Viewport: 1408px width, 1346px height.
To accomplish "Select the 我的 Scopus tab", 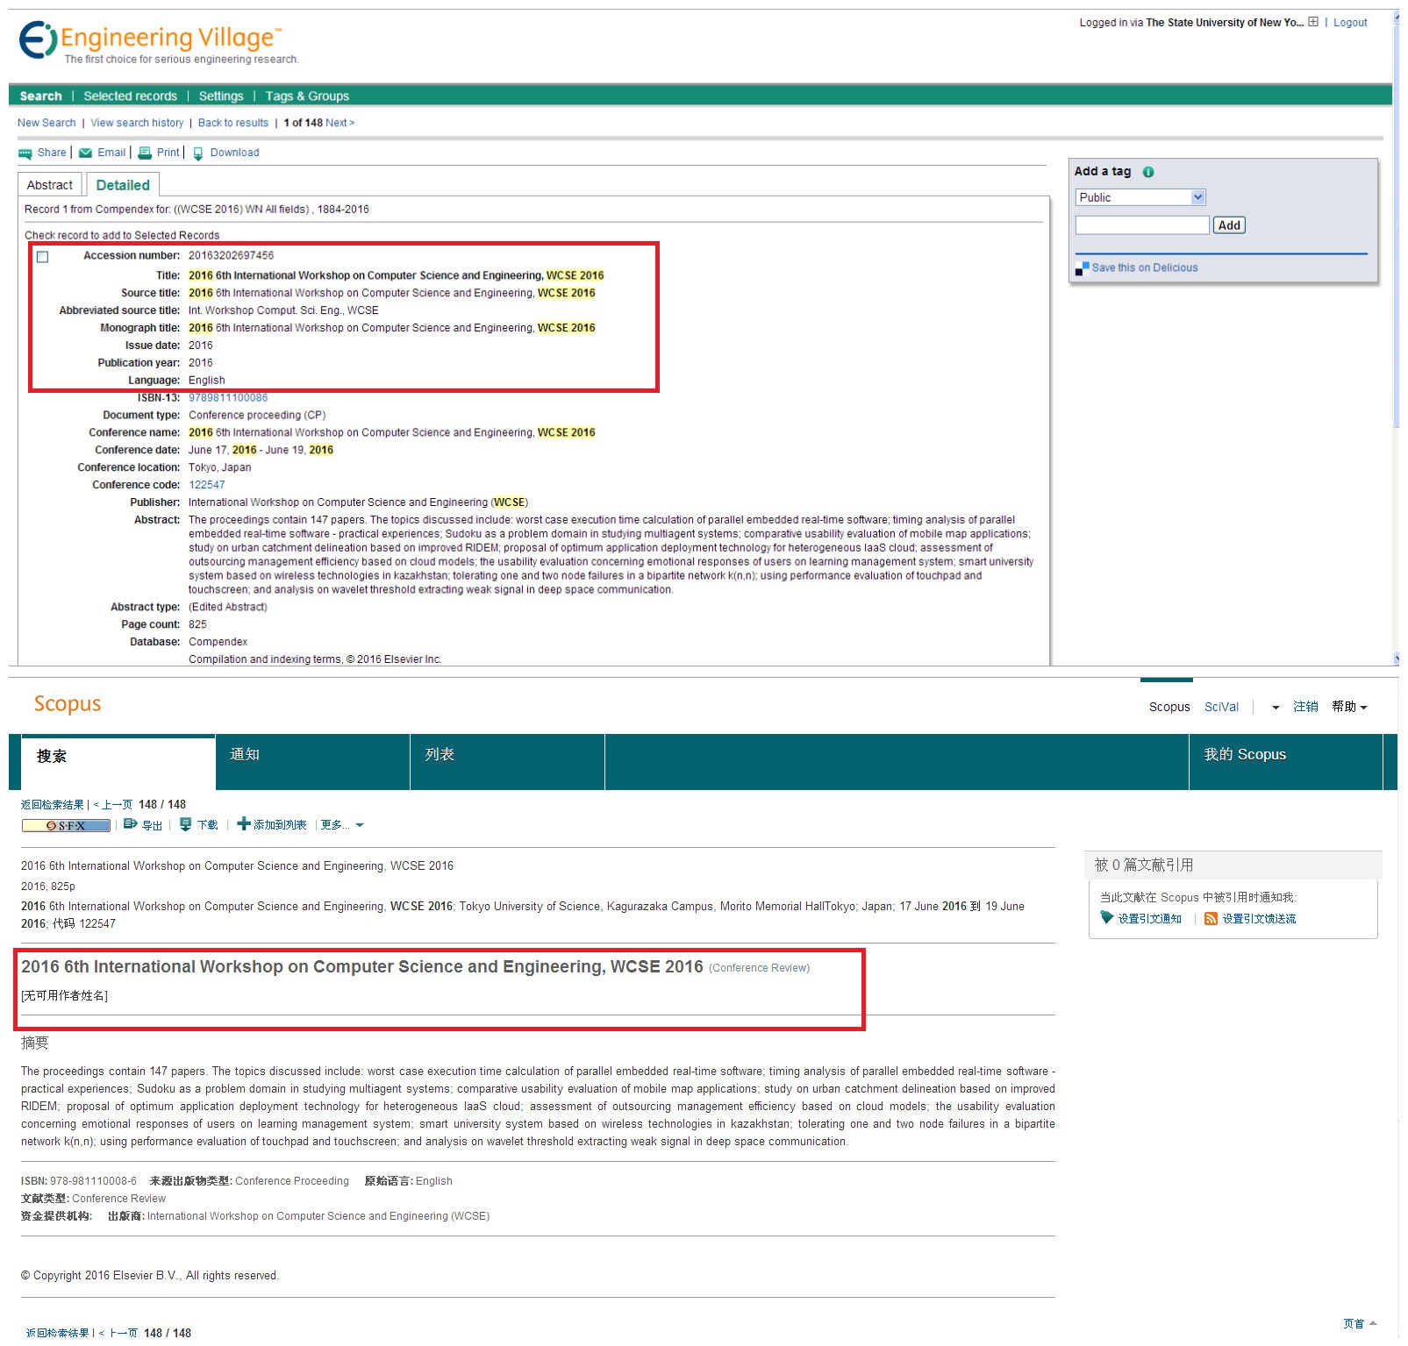I will pyautogui.click(x=1285, y=762).
